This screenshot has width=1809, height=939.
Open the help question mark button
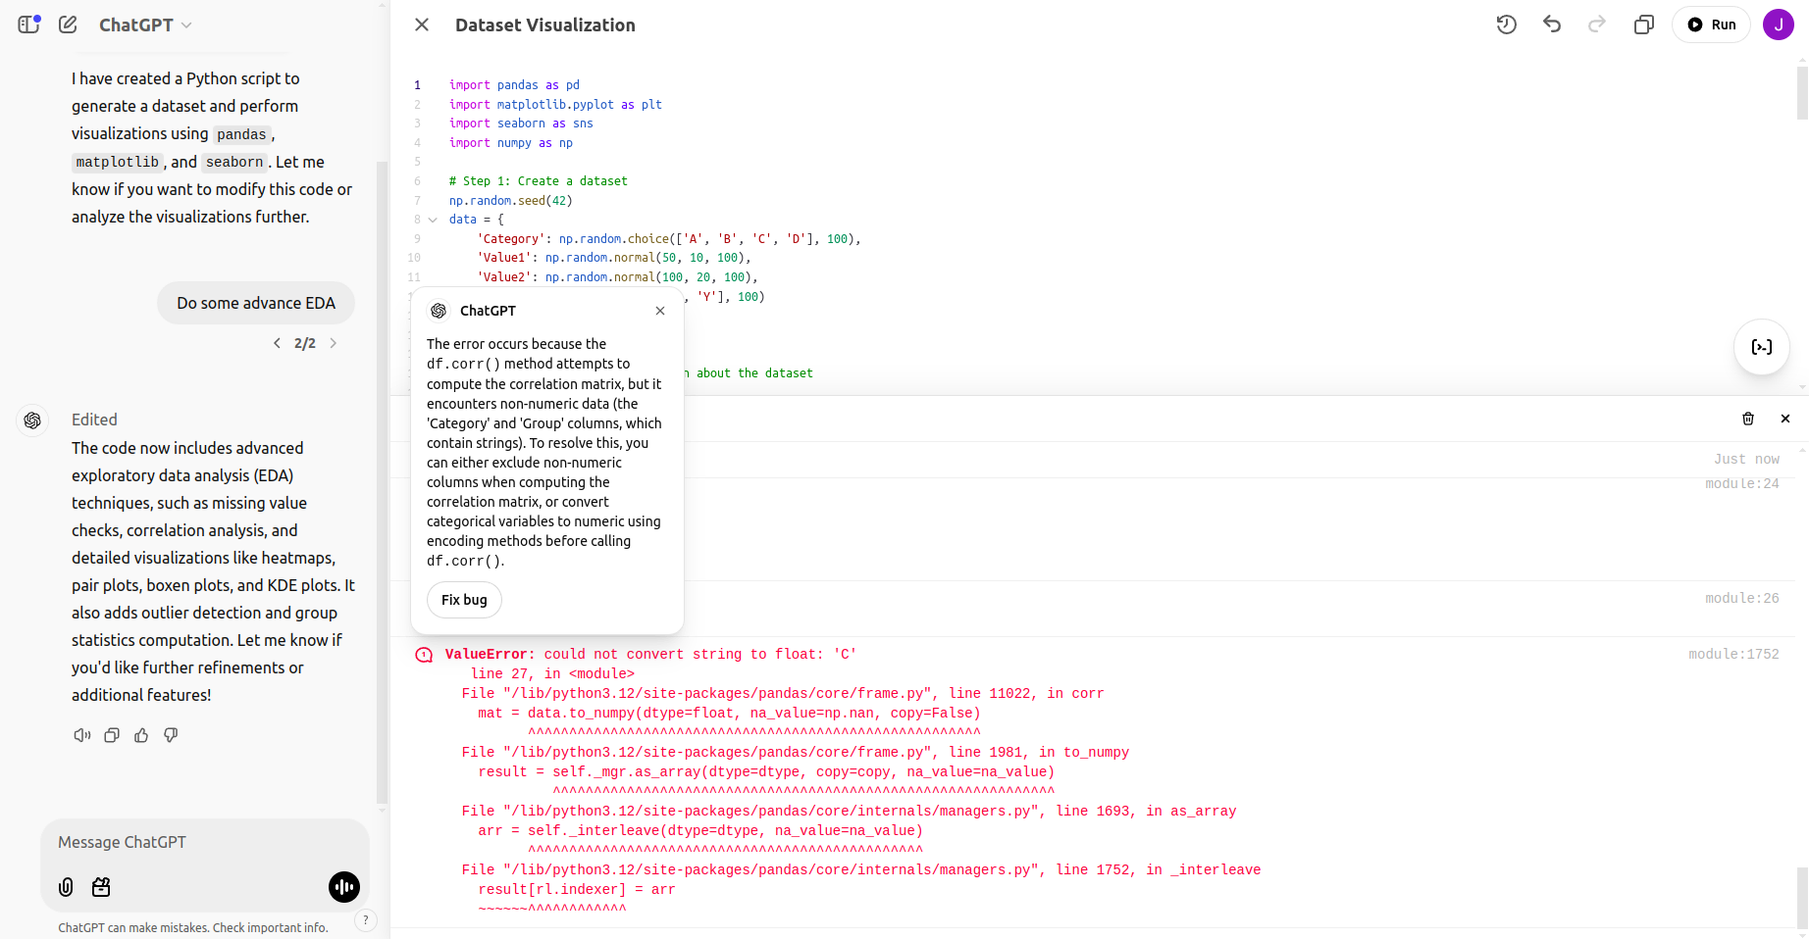365,919
